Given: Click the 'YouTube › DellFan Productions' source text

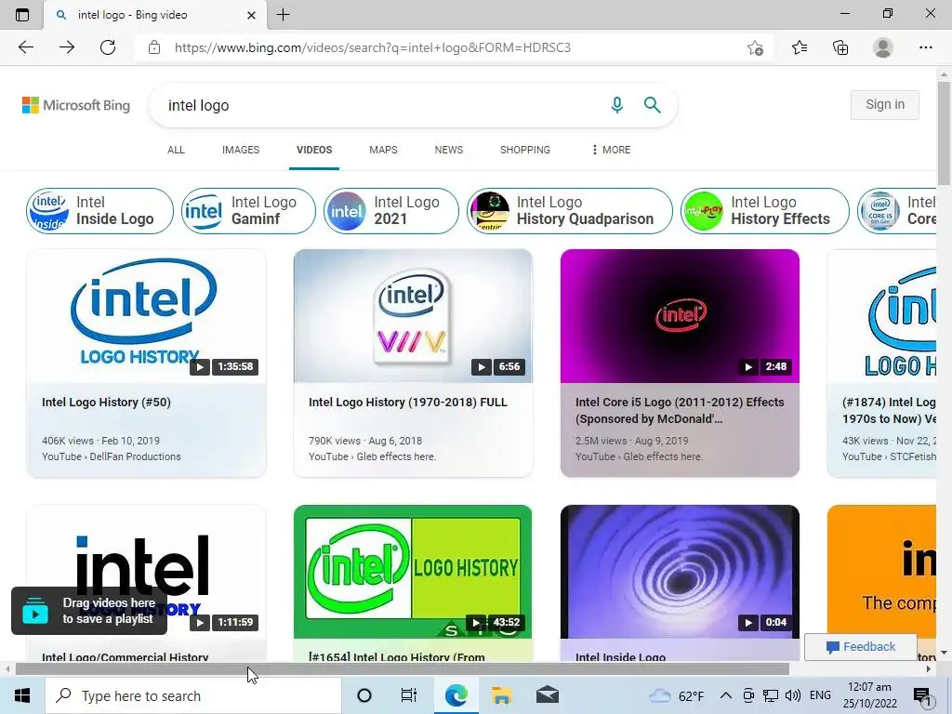Looking at the screenshot, I should click(x=112, y=456).
